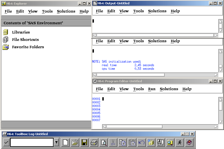The image size is (224, 149).
Task: Open the File menu in Explorer window
Action: 8,11
